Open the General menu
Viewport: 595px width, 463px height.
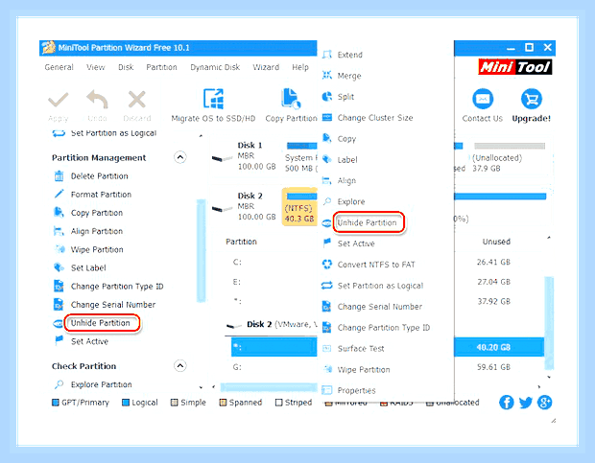pyautogui.click(x=59, y=67)
